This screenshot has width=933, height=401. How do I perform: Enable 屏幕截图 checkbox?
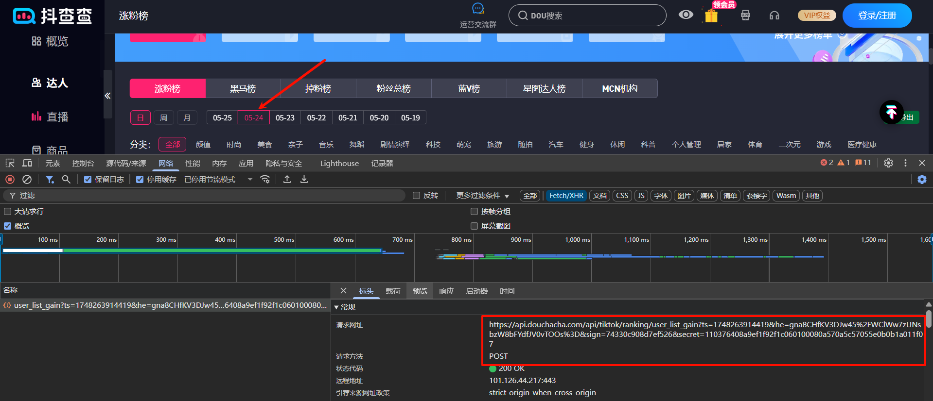point(474,226)
